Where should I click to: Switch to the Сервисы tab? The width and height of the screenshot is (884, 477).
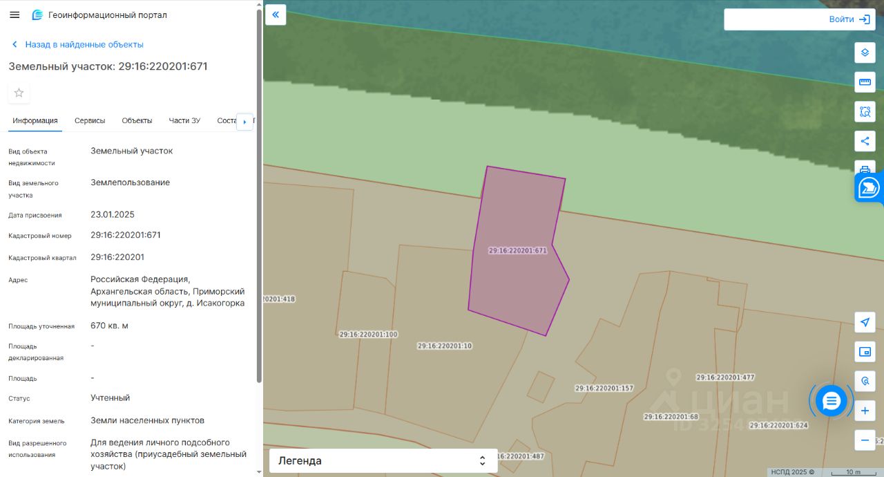tap(90, 120)
